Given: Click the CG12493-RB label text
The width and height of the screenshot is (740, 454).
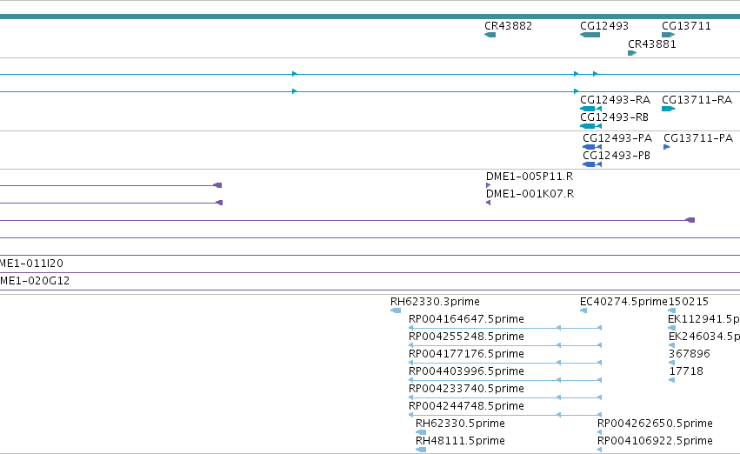Looking at the screenshot, I should (x=614, y=117).
